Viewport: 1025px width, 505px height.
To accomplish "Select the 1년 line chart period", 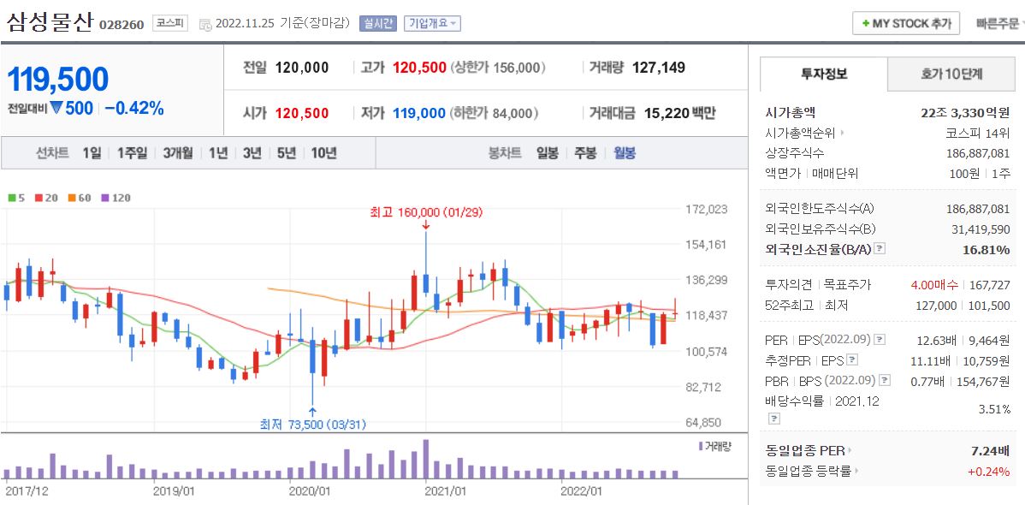I will pyautogui.click(x=218, y=153).
